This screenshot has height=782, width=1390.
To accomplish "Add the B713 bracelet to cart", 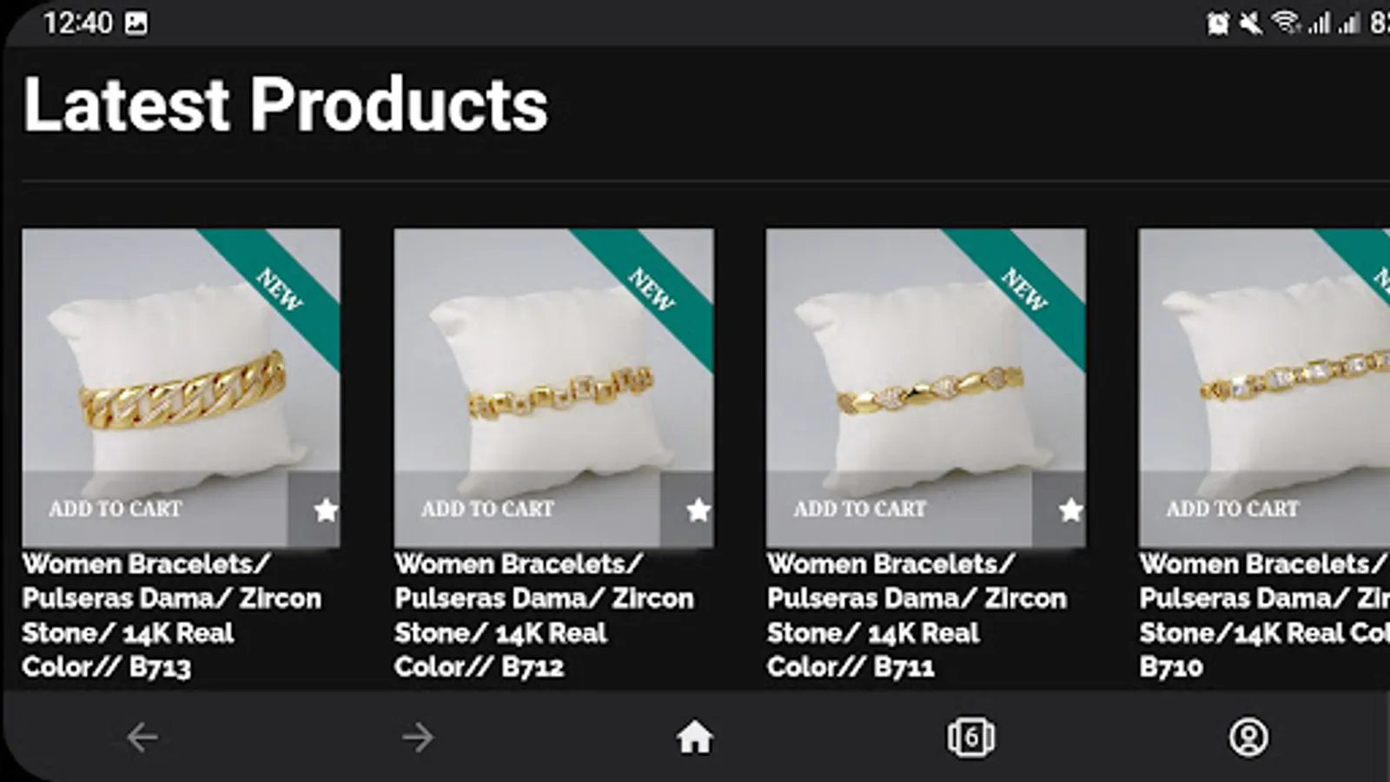I will (116, 509).
